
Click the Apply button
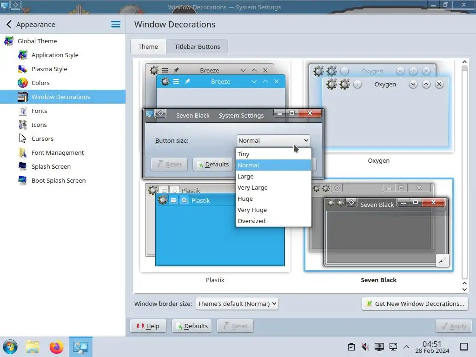454,326
